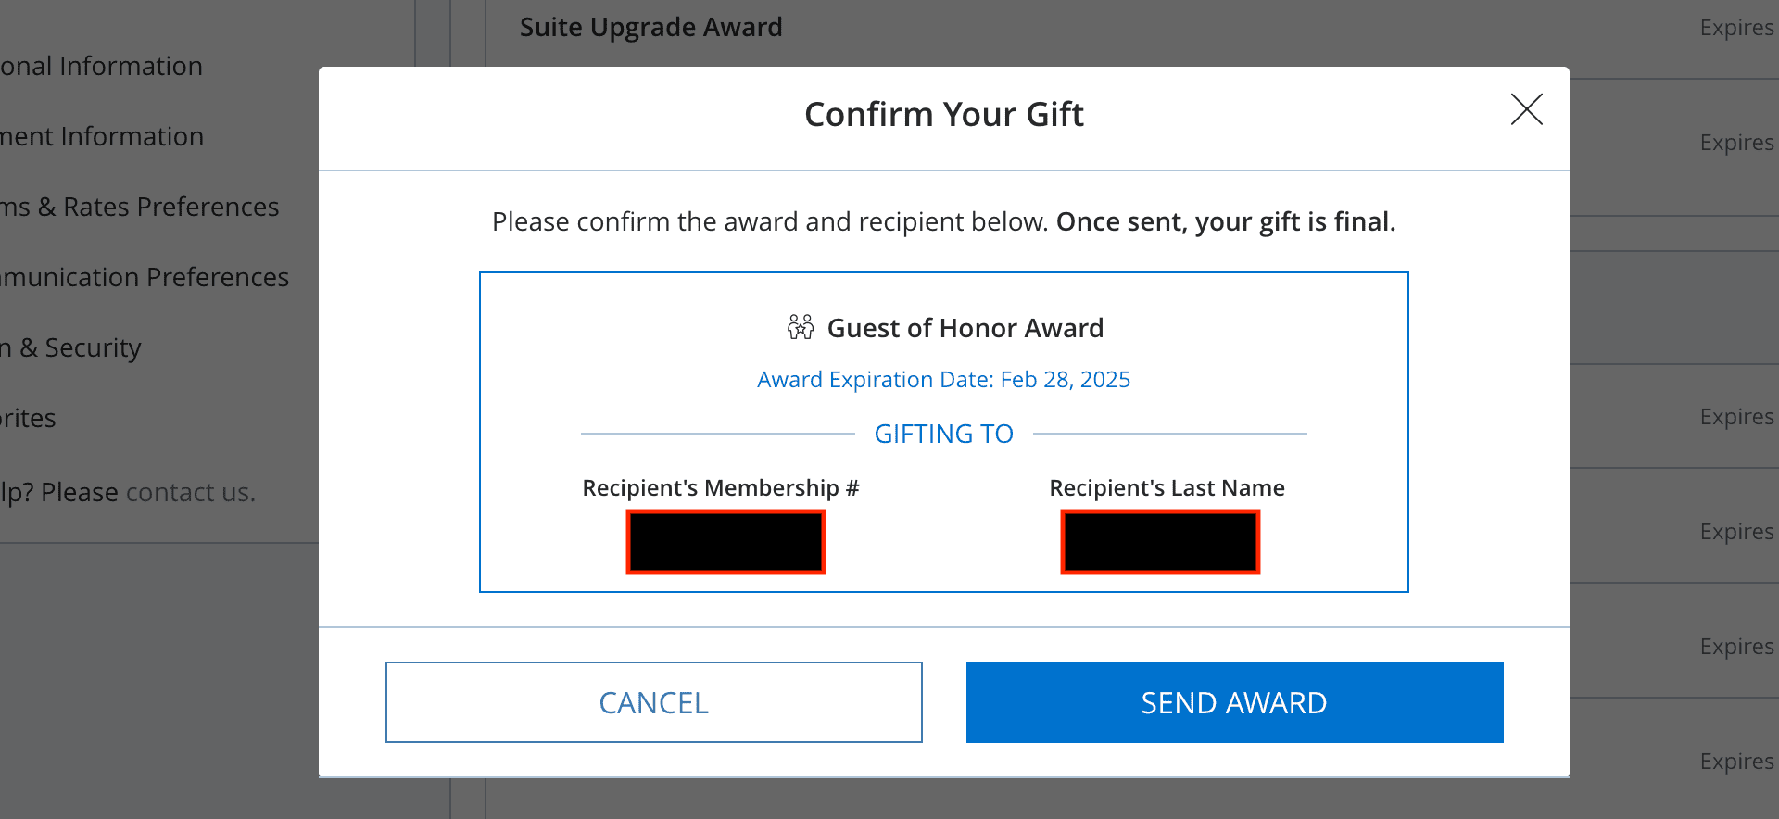The image size is (1779, 819).
Task: Open Communication Preferences section
Action: tap(145, 278)
